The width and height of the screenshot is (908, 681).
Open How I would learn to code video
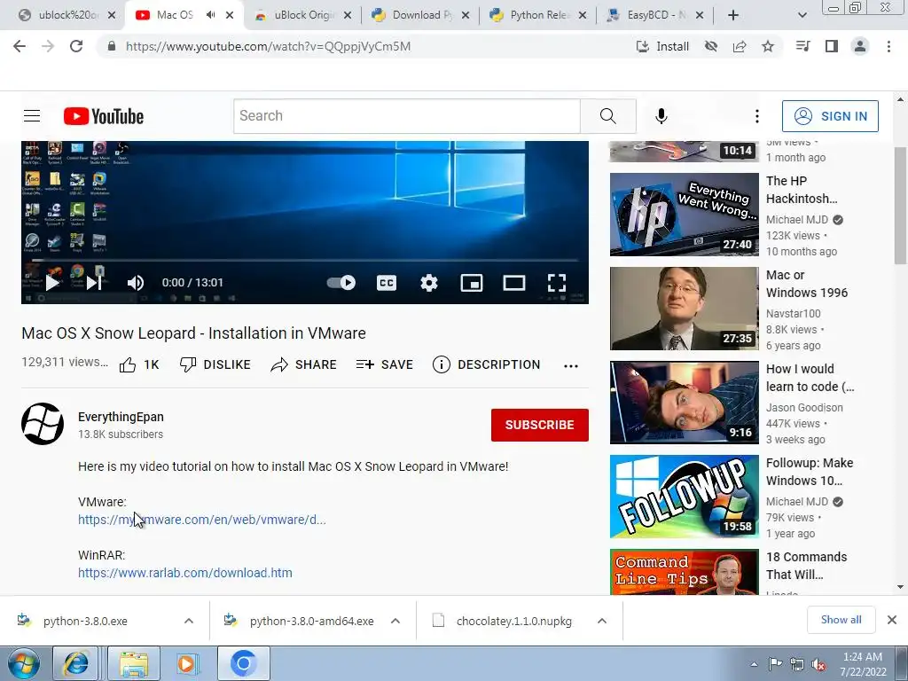[x=684, y=403]
